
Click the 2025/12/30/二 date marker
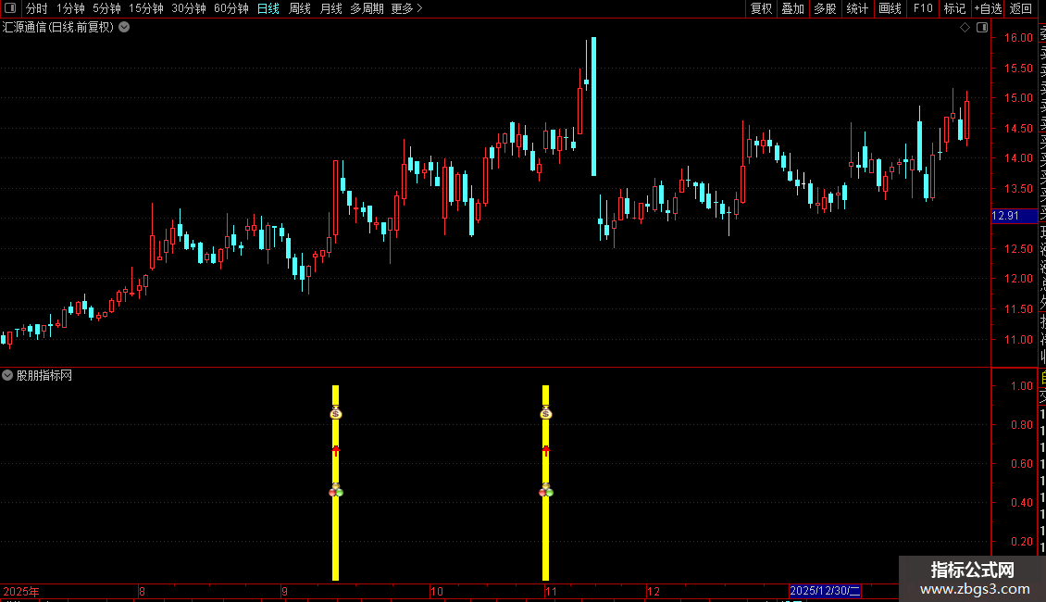[x=825, y=591]
